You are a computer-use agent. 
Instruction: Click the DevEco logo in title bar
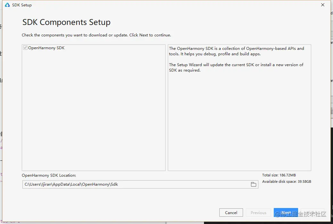[x=7, y=5]
